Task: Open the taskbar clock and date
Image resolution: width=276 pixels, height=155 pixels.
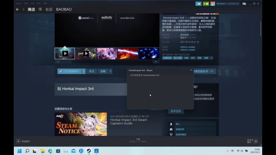Action: click(255, 151)
